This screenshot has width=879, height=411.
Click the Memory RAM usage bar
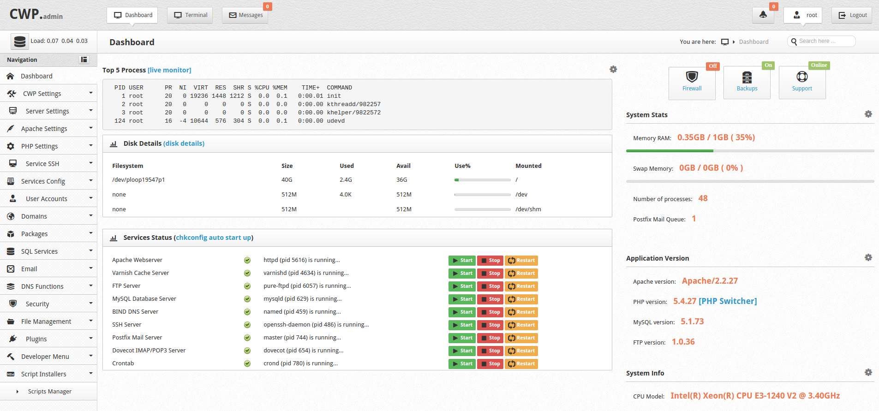click(x=750, y=151)
